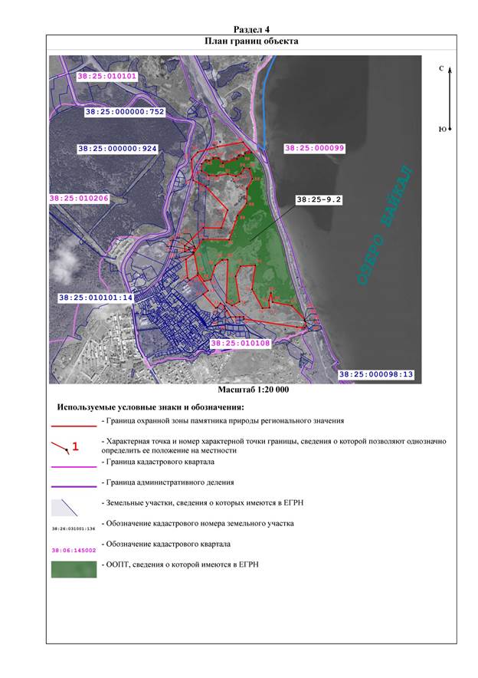This screenshot has width=478, height=678.
Task: Click 'ООПТ, сведения о которой имеются' text
Action: [x=180, y=564]
